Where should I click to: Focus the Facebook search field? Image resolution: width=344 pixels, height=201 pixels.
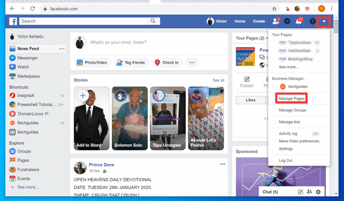click(x=83, y=21)
